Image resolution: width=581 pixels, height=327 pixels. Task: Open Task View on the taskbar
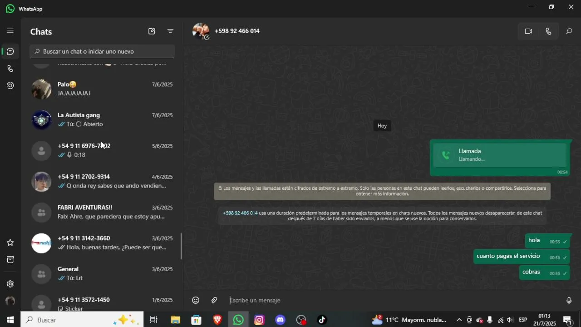pyautogui.click(x=153, y=320)
